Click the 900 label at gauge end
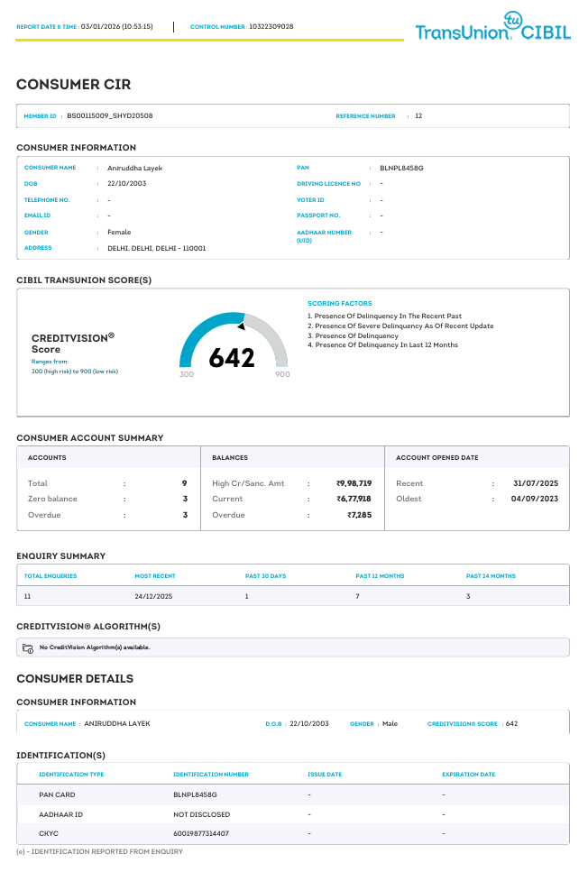588x872 pixels. pos(282,374)
